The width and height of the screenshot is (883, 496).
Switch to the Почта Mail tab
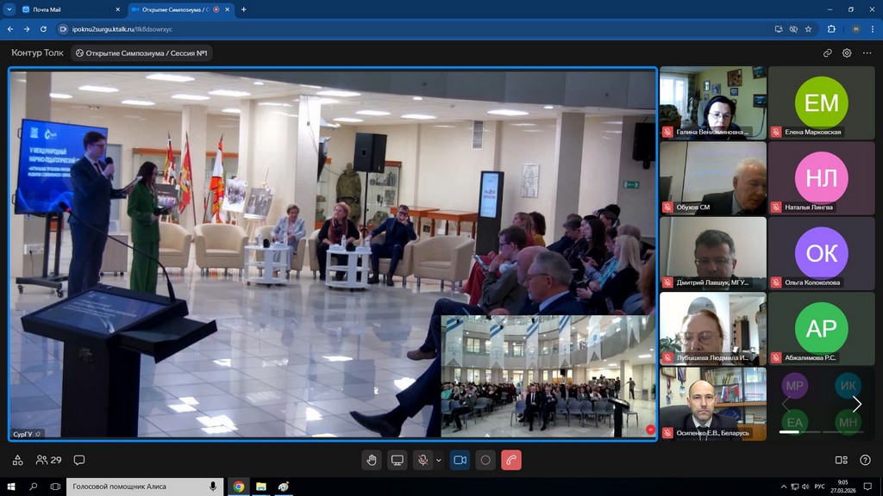click(x=71, y=9)
